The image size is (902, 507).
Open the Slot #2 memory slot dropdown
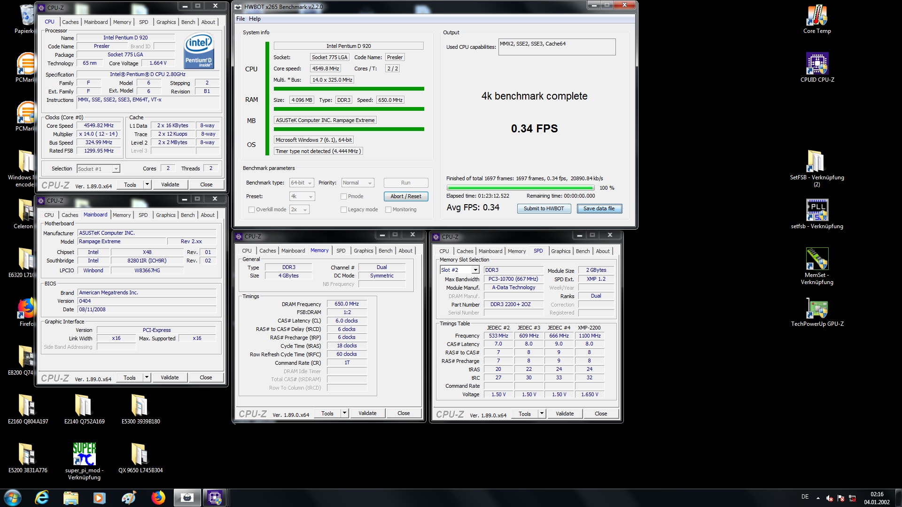(x=459, y=270)
